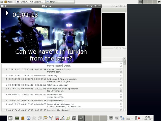Open the graphics brushes launcher
This screenshot has width=161, height=121.
click(51, 118)
